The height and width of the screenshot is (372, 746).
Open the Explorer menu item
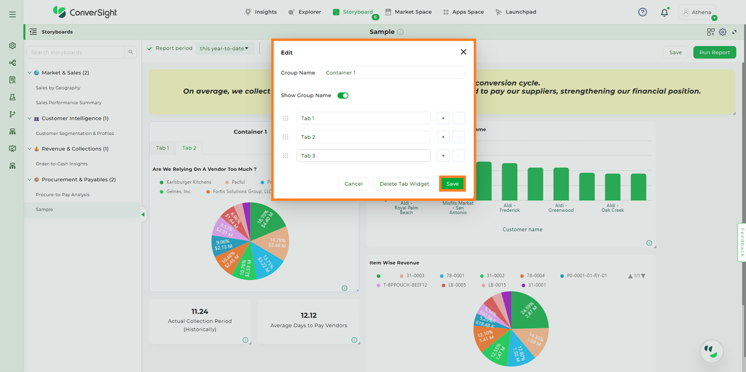[305, 12]
